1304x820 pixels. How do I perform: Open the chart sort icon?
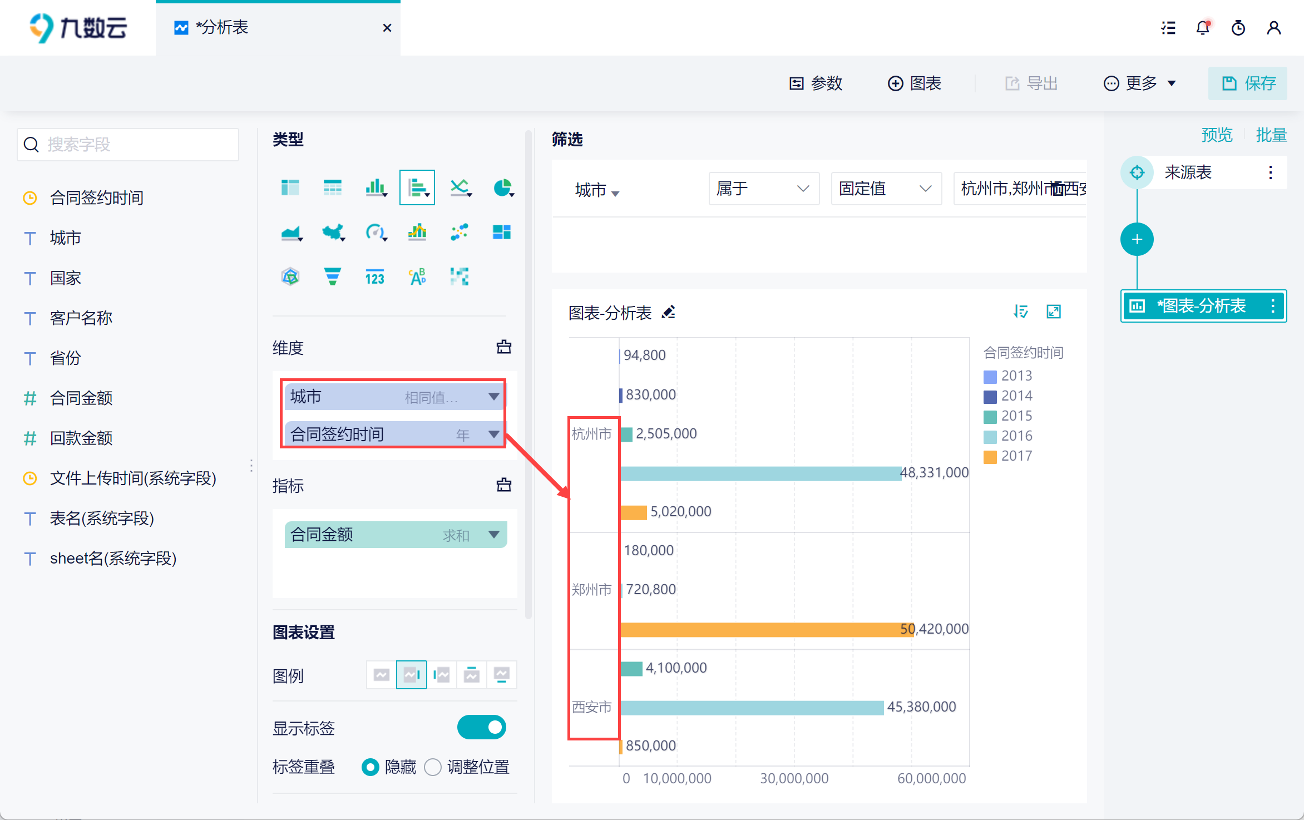[x=1020, y=312]
